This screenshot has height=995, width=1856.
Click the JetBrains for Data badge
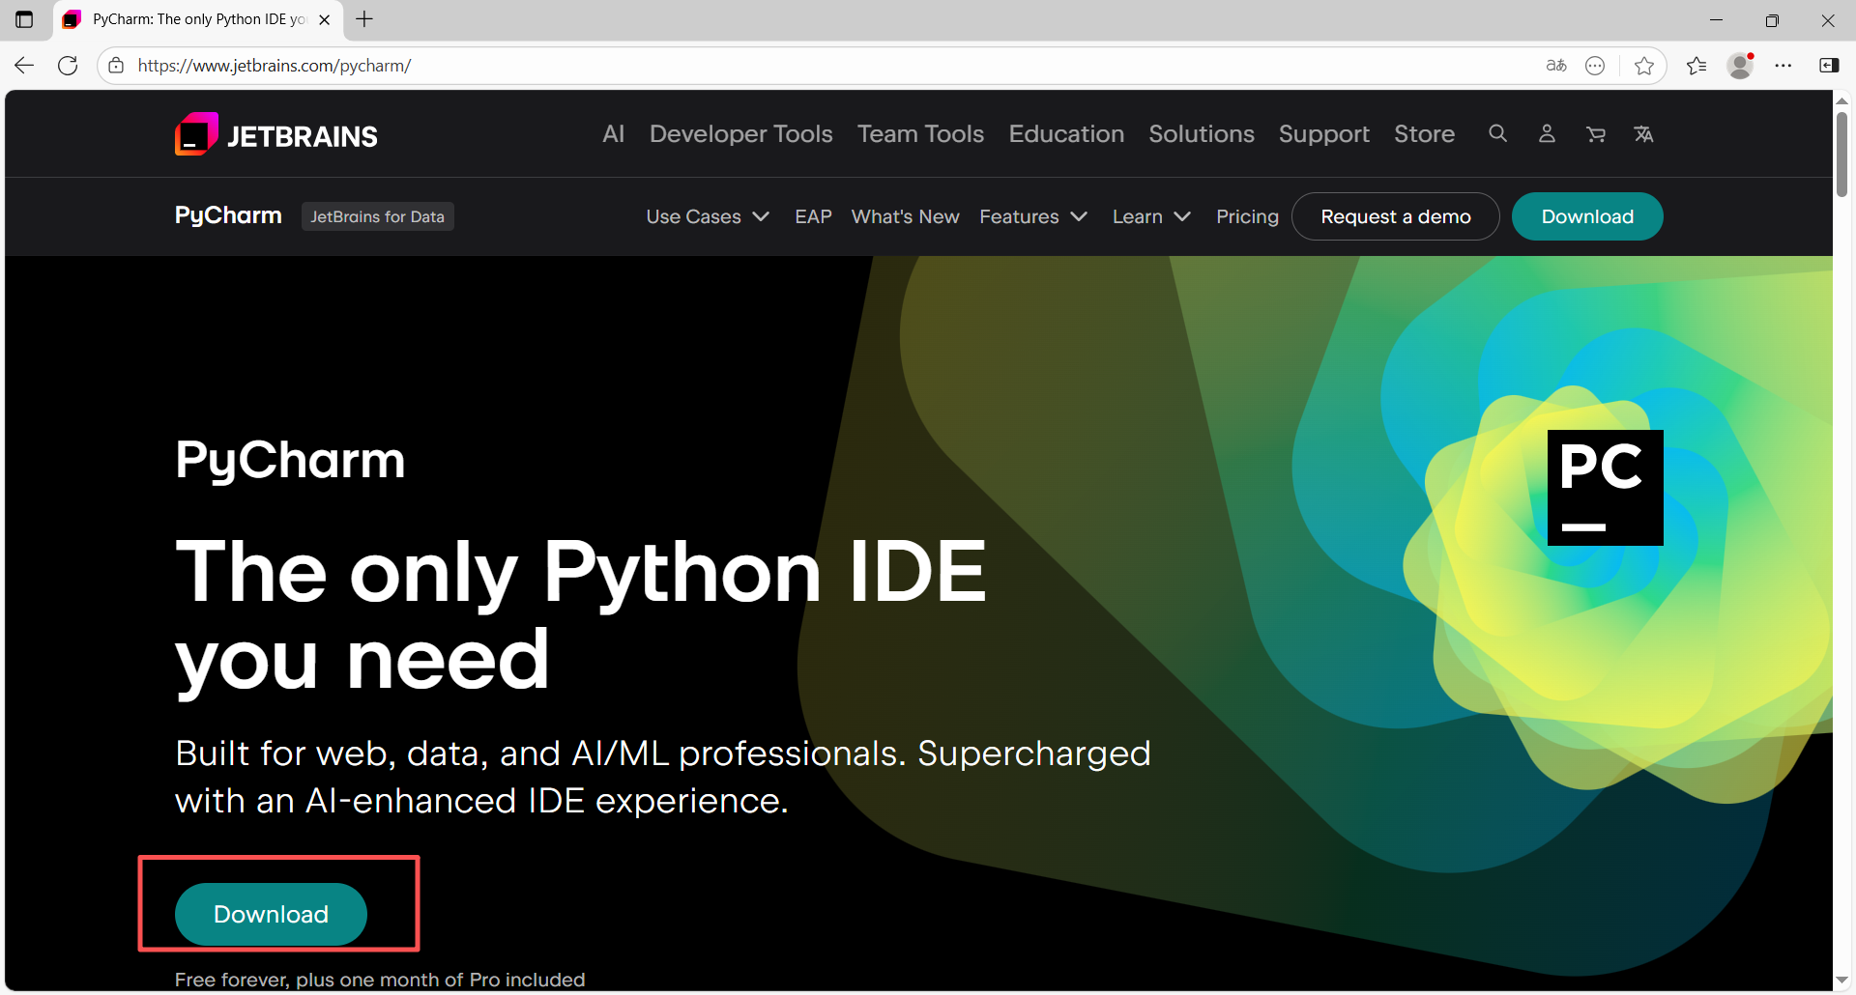[x=377, y=216]
